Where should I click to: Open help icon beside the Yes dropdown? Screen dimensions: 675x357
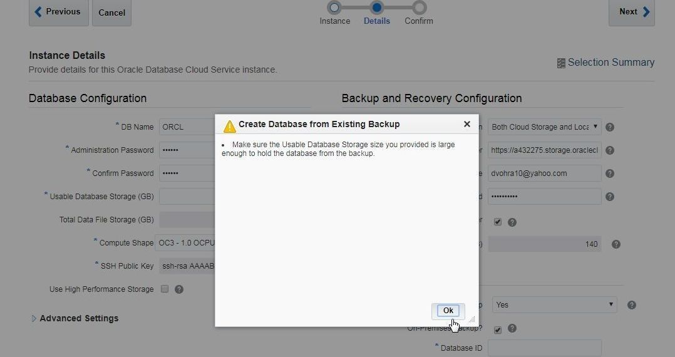pos(632,305)
